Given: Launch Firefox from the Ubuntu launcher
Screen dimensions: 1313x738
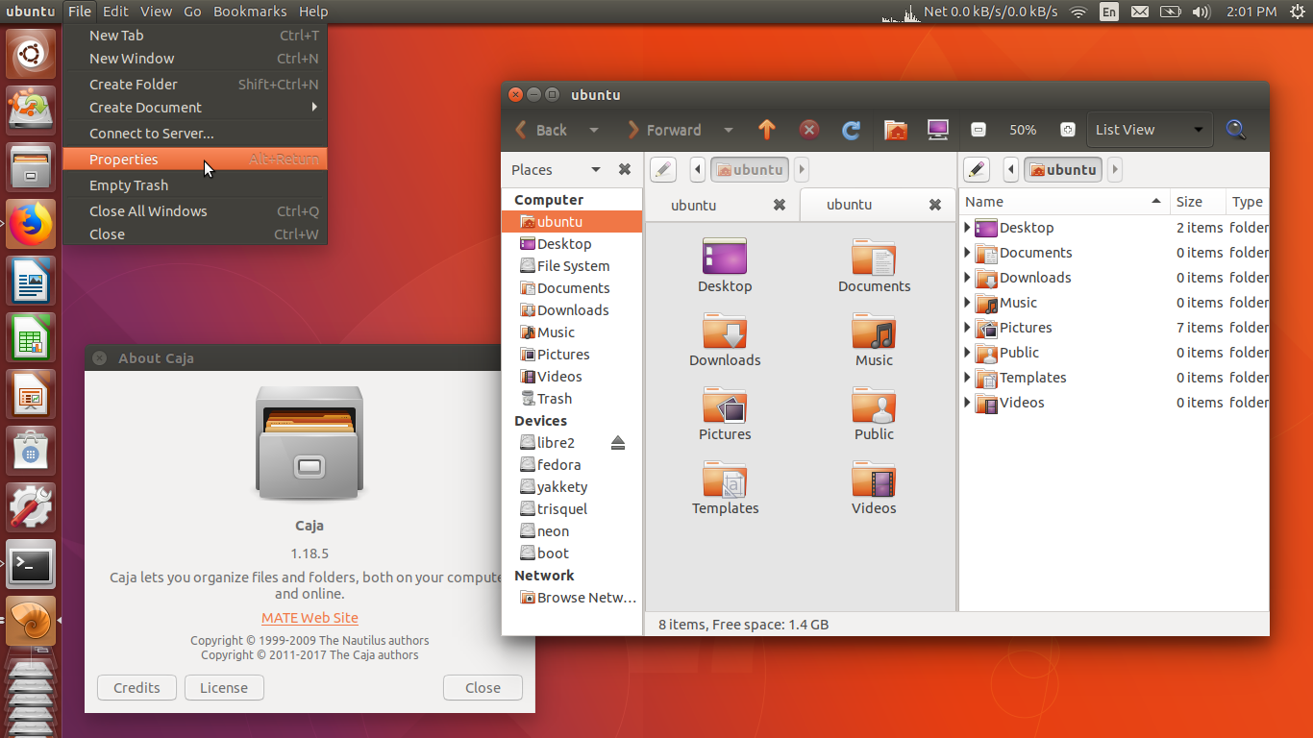Looking at the screenshot, I should 31,225.
